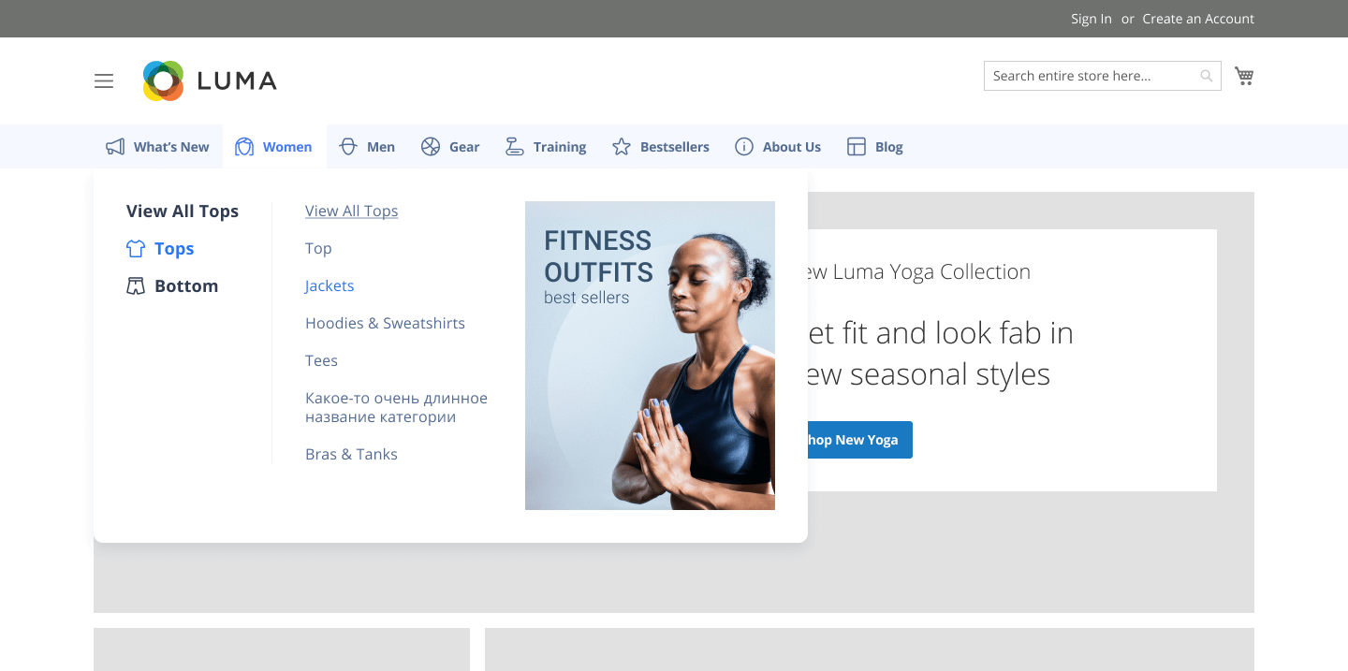Click the icon beside Training
The height and width of the screenshot is (671, 1348).
click(x=515, y=147)
